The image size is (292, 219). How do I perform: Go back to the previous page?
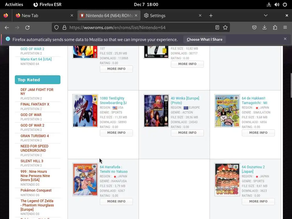7,28
